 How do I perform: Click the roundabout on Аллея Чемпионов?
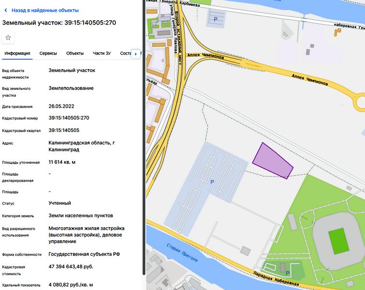[361, 102]
